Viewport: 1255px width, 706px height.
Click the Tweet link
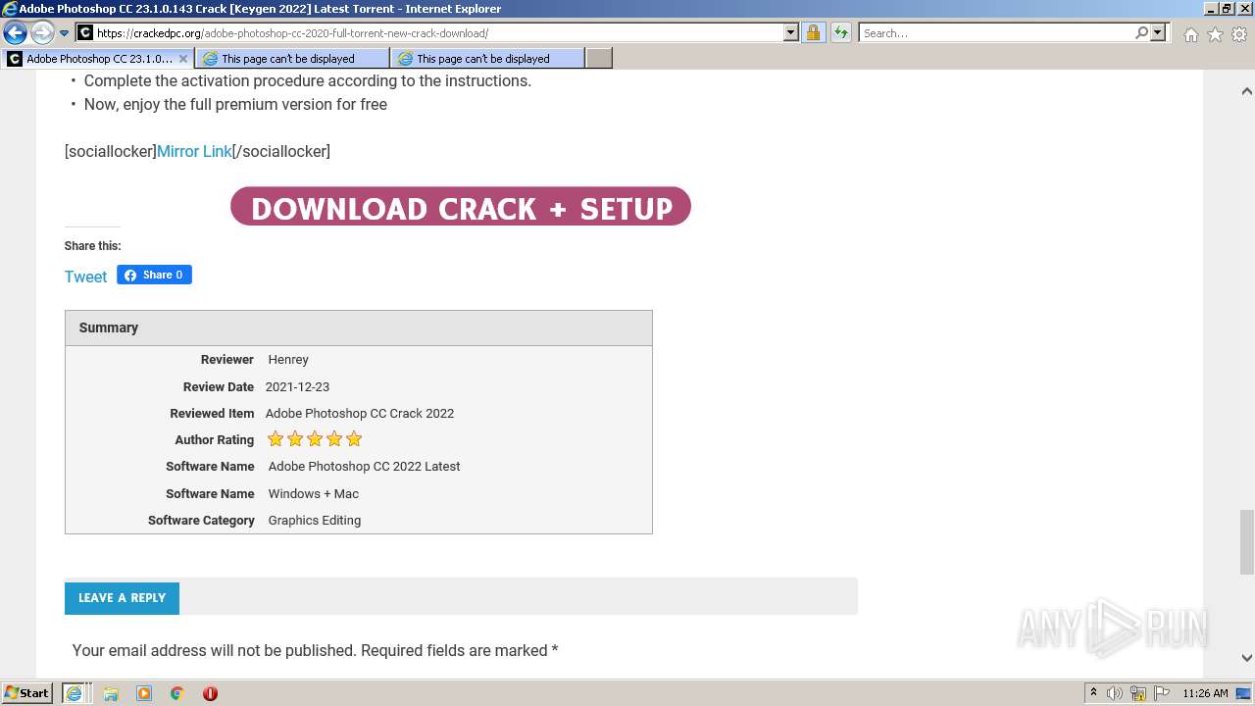click(85, 277)
